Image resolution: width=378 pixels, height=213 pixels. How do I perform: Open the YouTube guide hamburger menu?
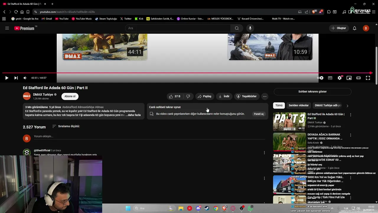(x=7, y=28)
